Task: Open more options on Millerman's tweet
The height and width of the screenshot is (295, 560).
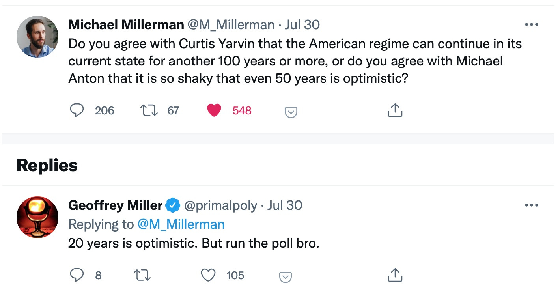Action: [x=532, y=25]
